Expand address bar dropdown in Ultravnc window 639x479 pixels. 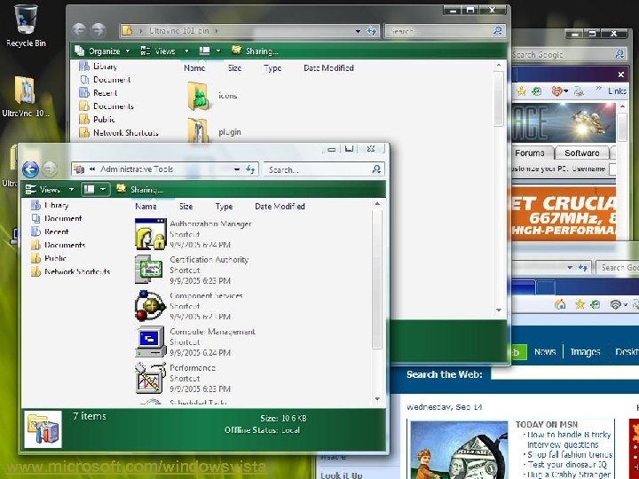[x=358, y=31]
